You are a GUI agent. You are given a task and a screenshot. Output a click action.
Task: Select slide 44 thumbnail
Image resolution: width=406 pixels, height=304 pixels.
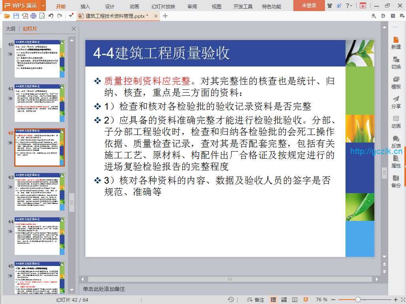(40, 236)
